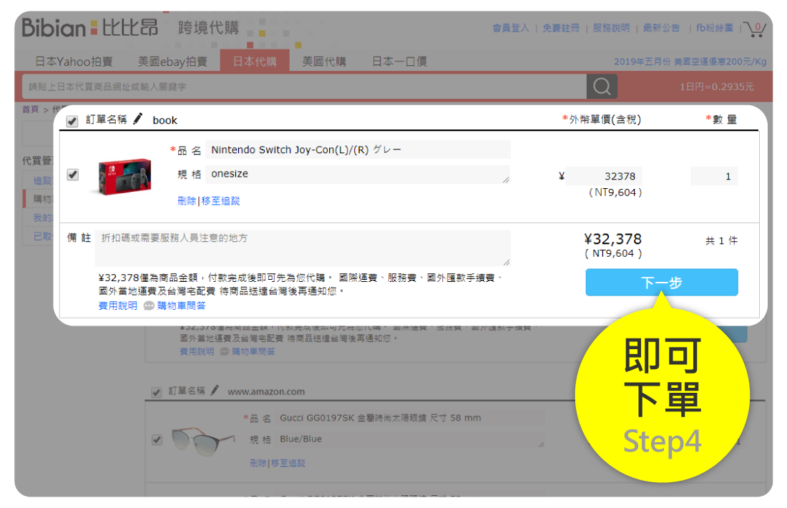Open the 日本一口價 tab

399,62
